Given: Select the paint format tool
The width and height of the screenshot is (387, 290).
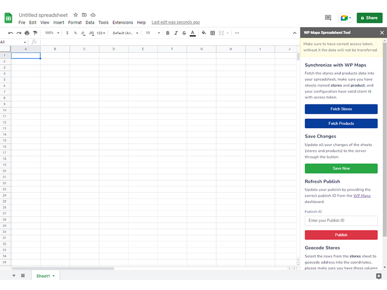Looking at the screenshot, I should point(35,33).
